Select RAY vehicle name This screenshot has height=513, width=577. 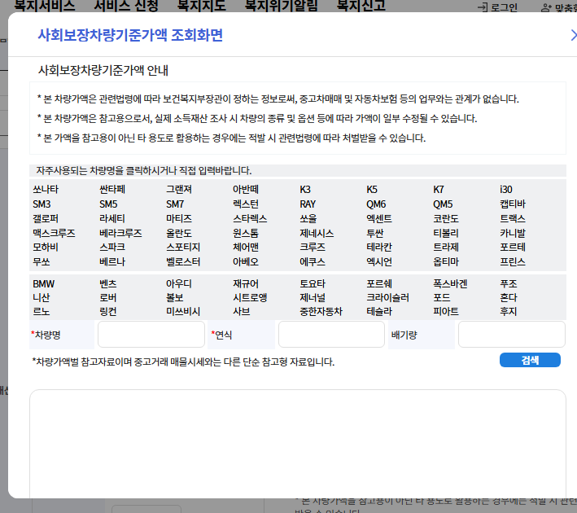coord(308,204)
